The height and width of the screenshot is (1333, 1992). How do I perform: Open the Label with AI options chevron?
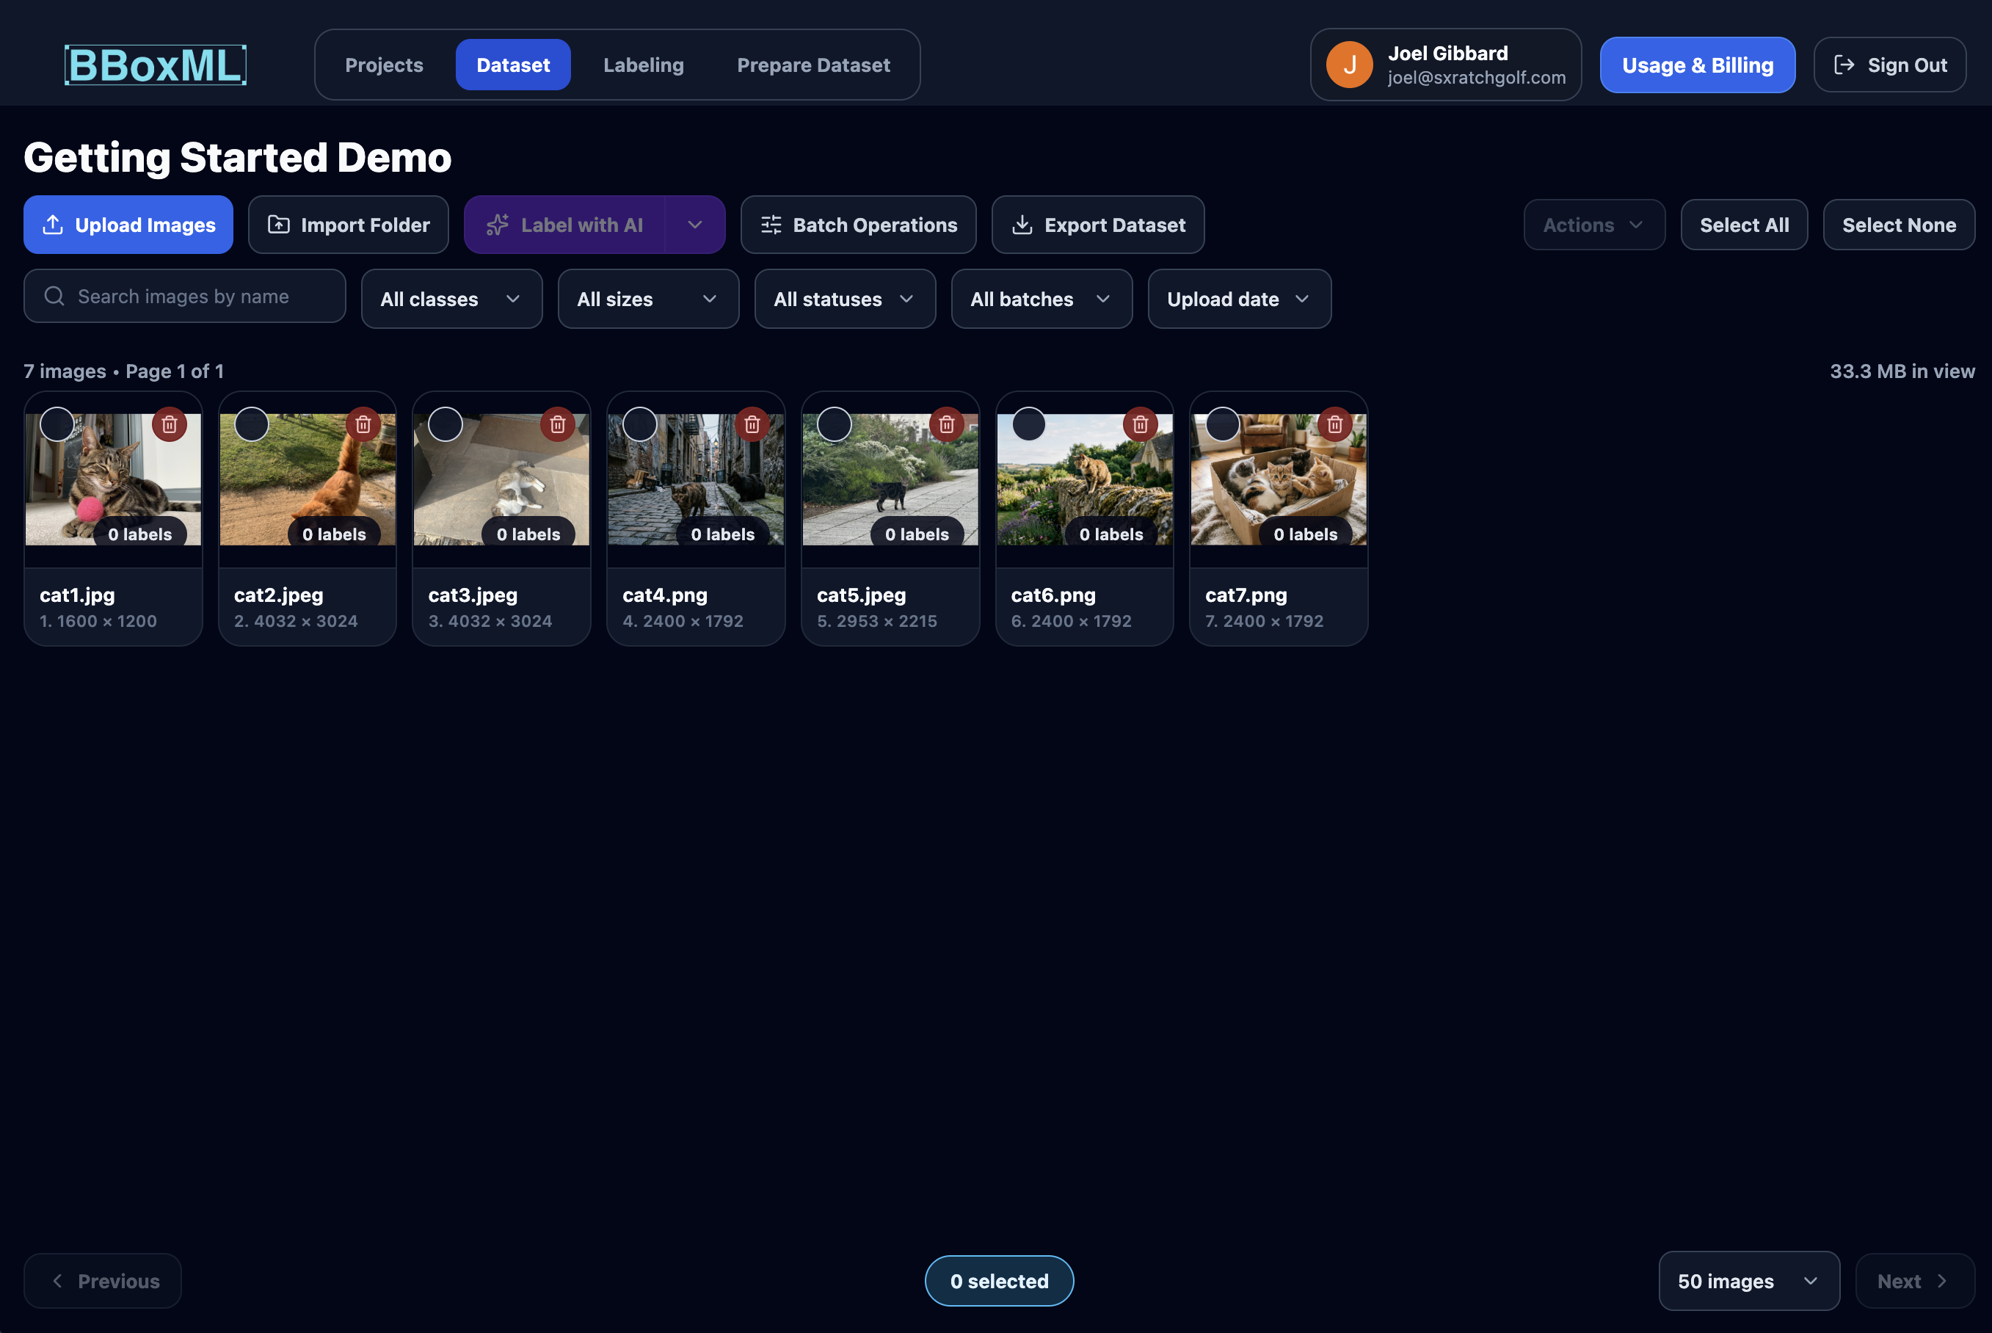tap(695, 225)
